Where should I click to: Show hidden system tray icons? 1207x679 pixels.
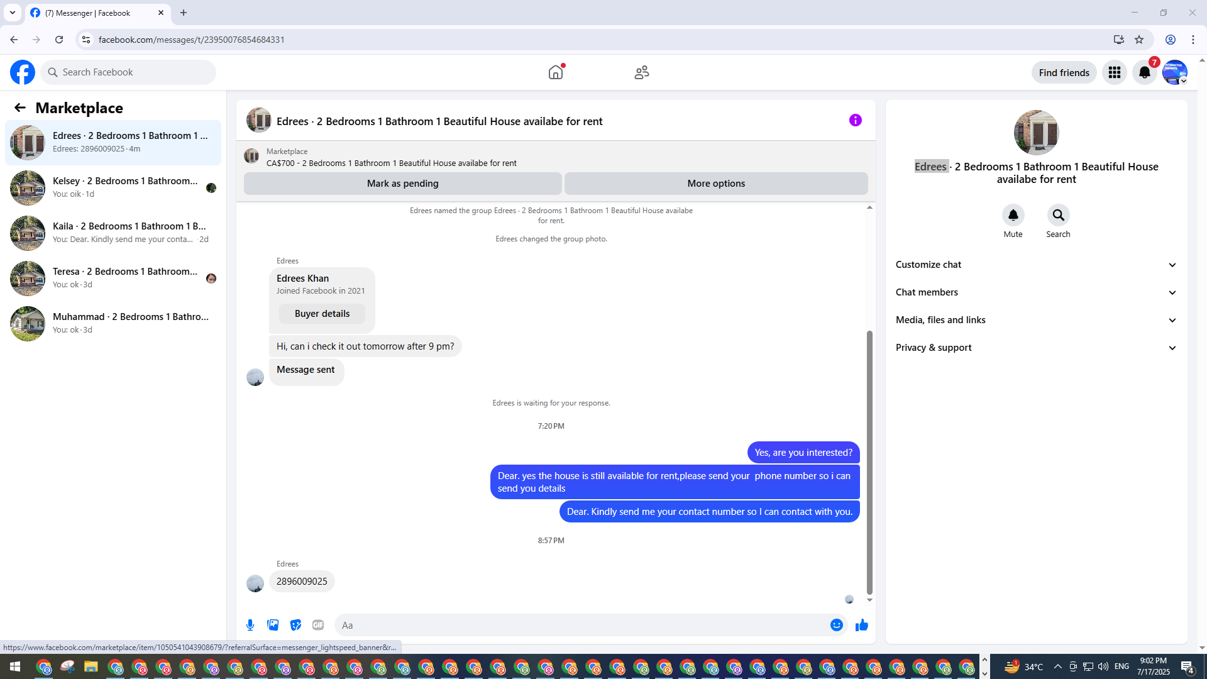(x=1057, y=666)
